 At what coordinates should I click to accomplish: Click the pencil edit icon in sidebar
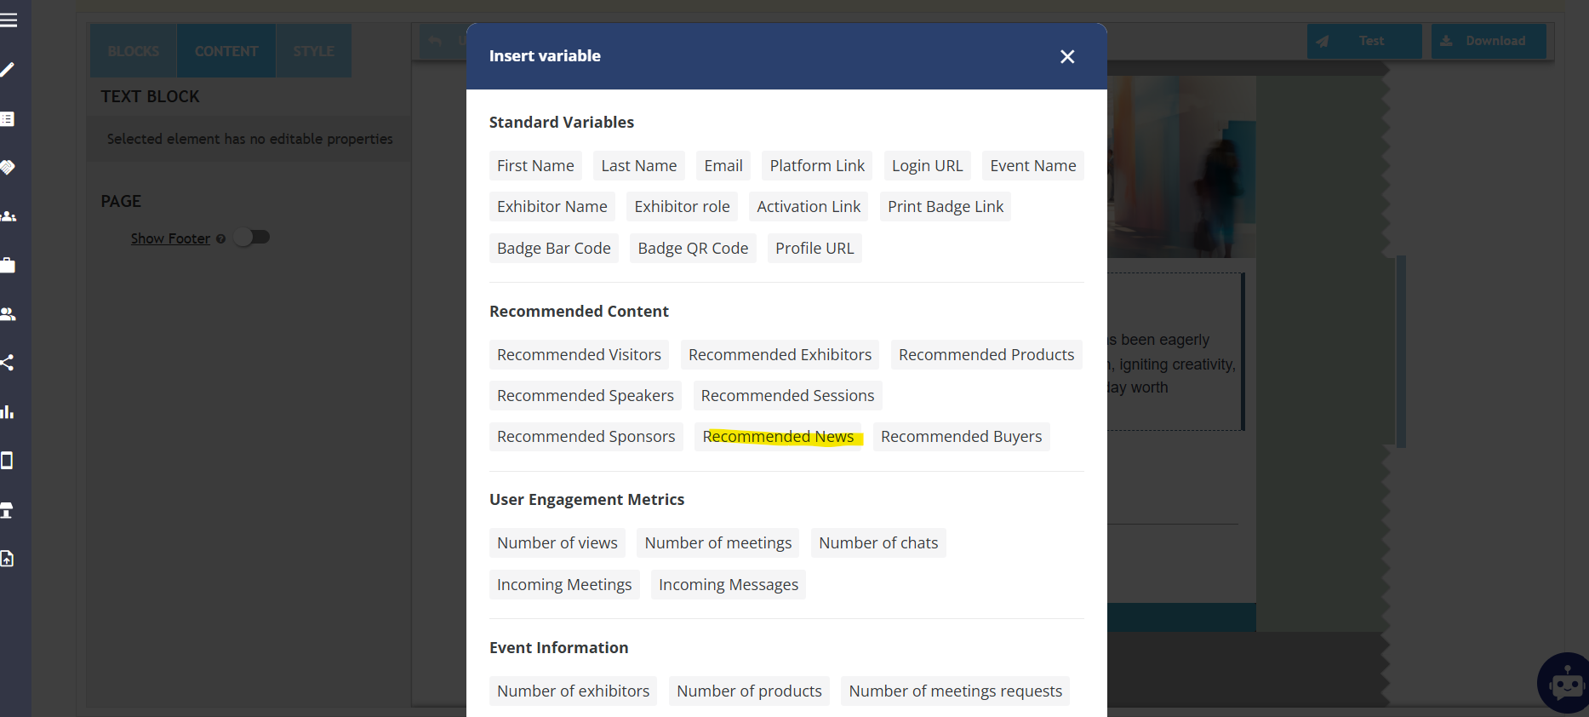pyautogui.click(x=8, y=70)
